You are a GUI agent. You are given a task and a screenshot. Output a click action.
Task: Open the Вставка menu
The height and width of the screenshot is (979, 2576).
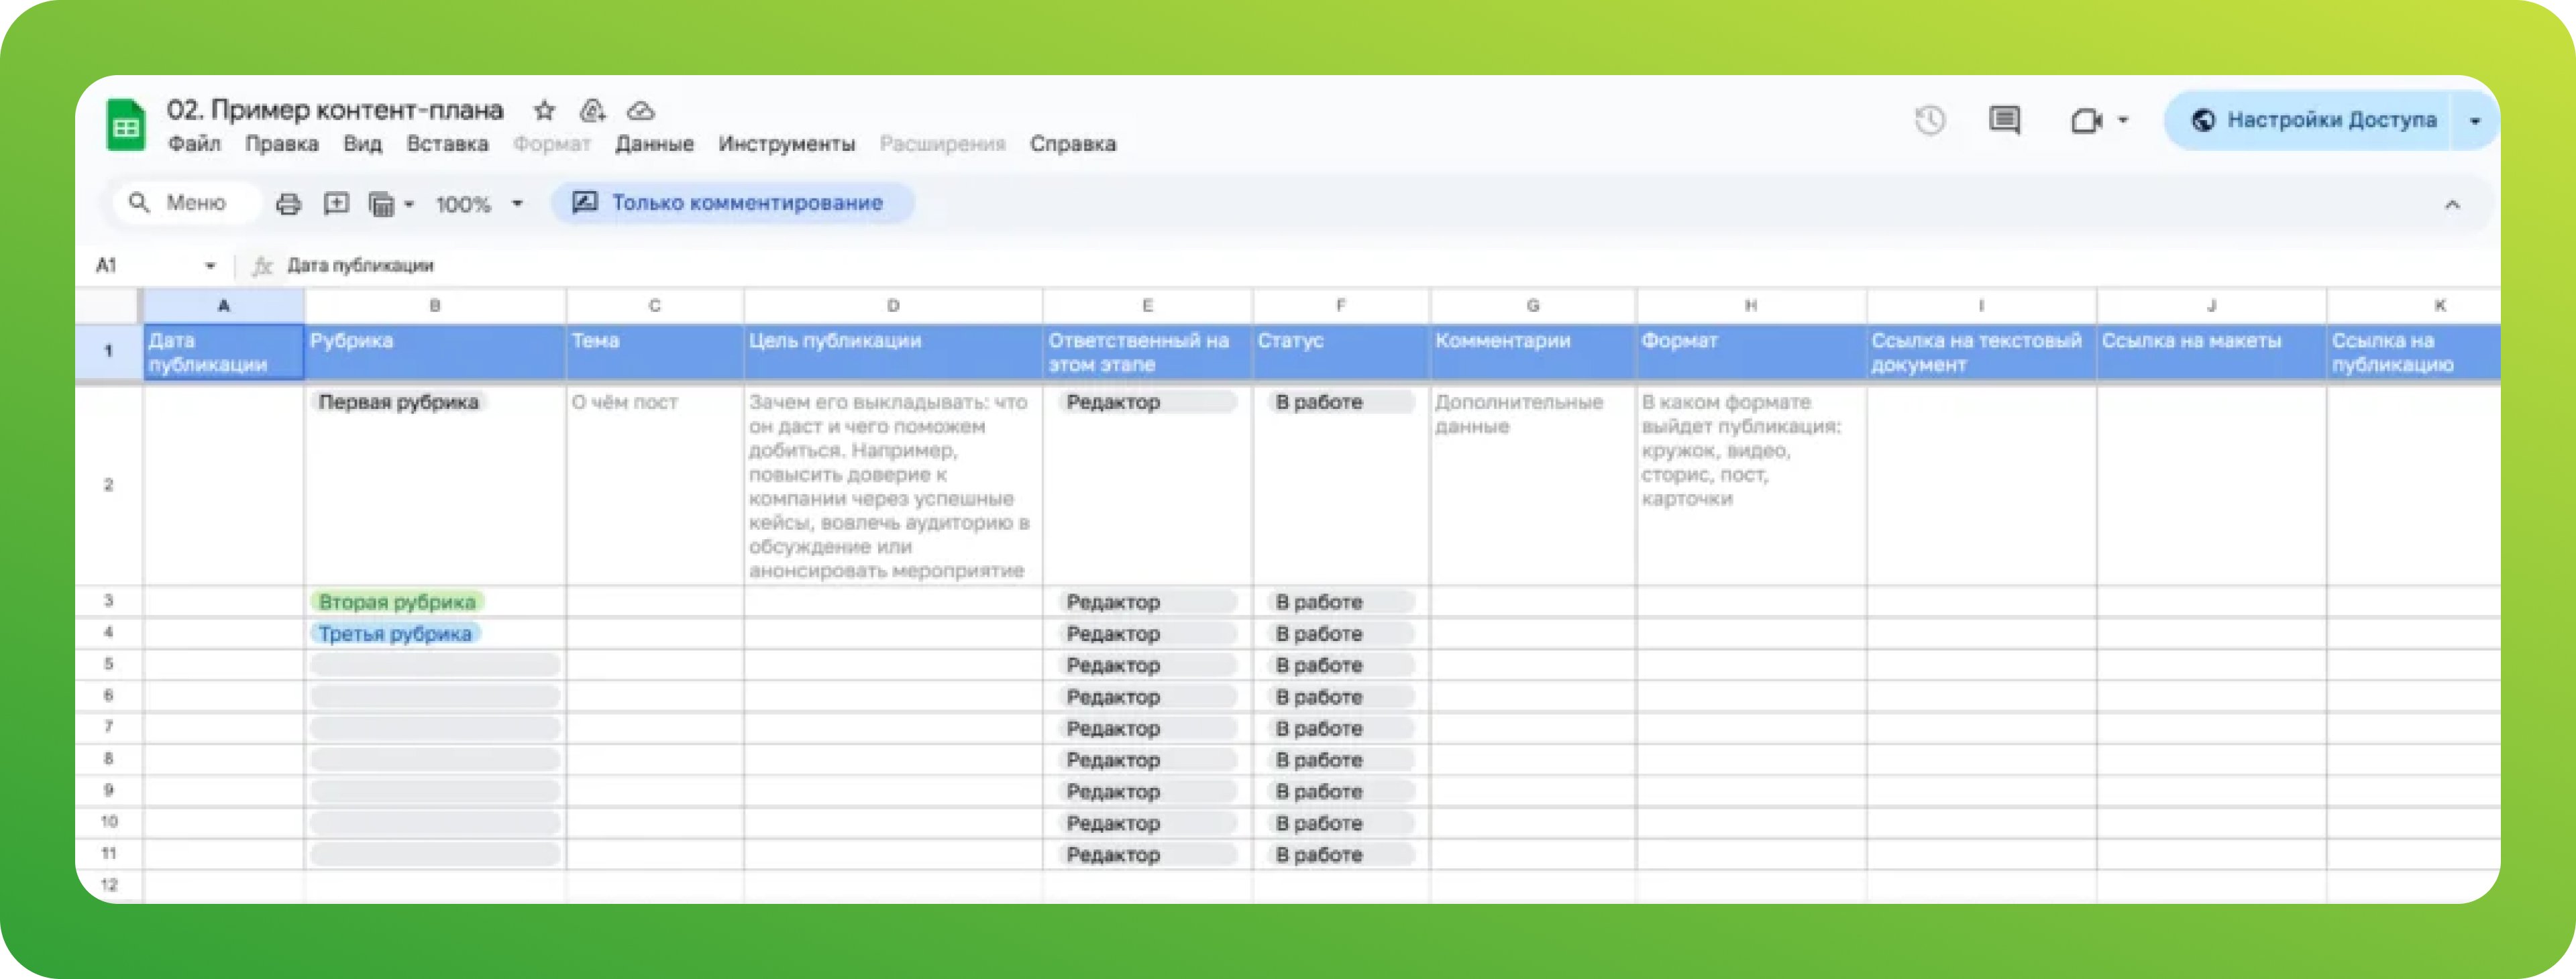(x=447, y=144)
